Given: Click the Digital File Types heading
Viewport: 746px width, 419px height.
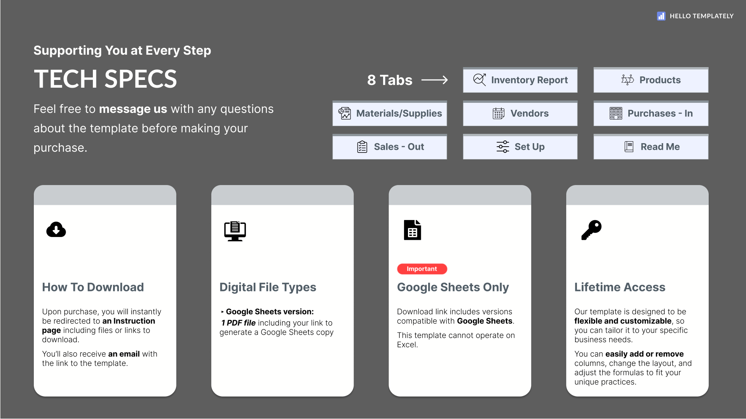Looking at the screenshot, I should click(x=268, y=287).
